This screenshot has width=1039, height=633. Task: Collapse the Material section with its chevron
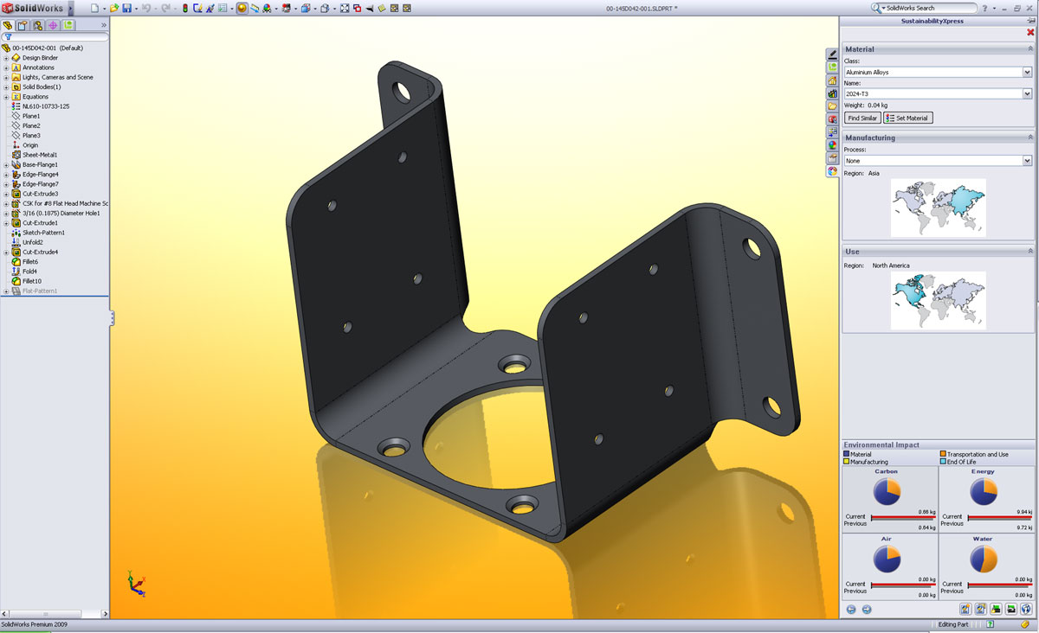(1029, 49)
